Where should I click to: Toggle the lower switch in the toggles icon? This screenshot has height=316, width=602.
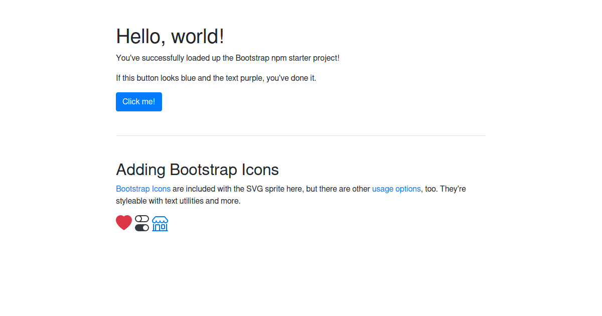pyautogui.click(x=142, y=227)
